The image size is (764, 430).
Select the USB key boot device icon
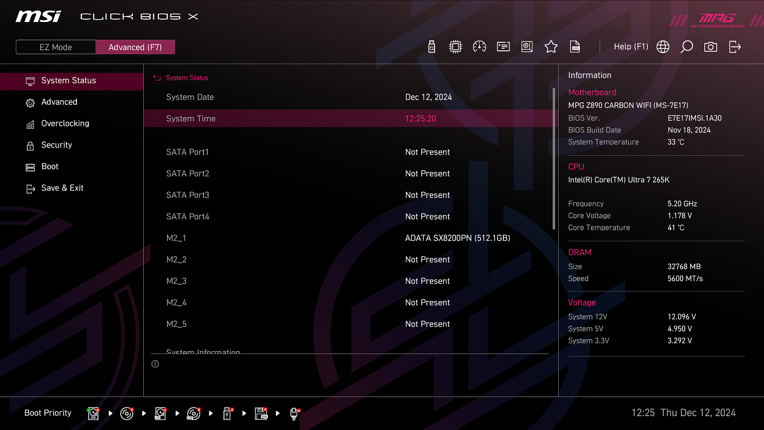tap(228, 413)
